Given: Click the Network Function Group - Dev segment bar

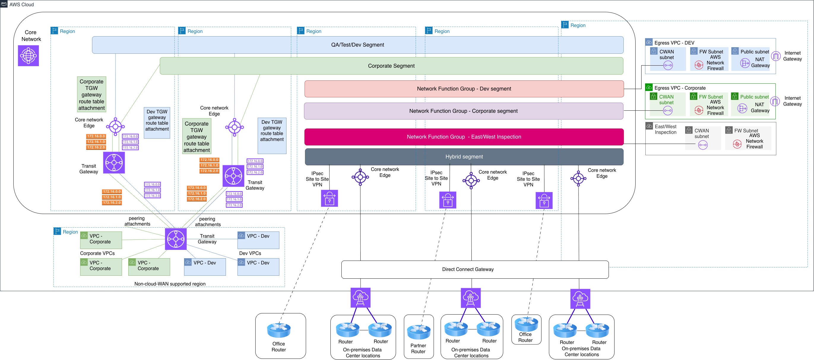Looking at the screenshot, I should point(464,89).
